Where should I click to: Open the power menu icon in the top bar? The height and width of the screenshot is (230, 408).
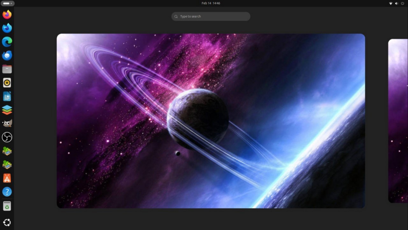click(x=403, y=3)
